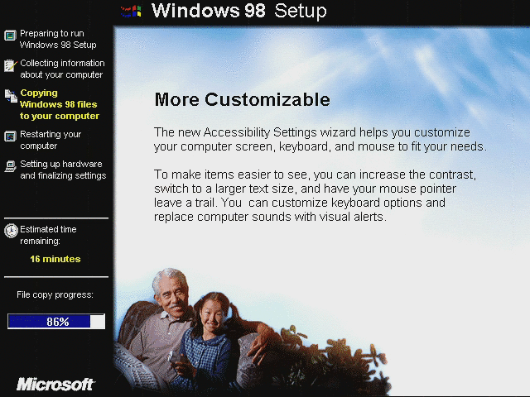Click the Preparing to run Setup step icon
The image size is (530, 397).
[x=10, y=35]
